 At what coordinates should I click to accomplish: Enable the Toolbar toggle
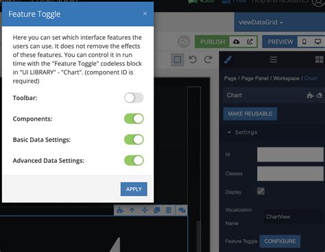tap(134, 98)
